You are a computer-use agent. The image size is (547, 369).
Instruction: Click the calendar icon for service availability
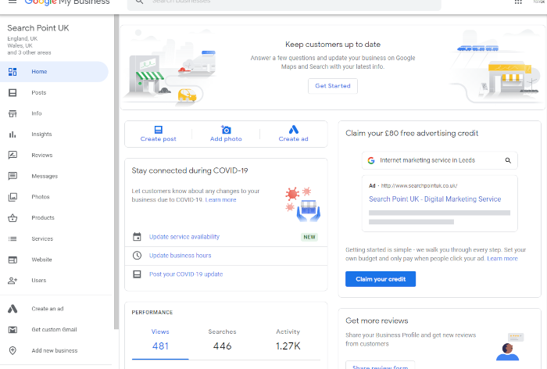(x=137, y=237)
